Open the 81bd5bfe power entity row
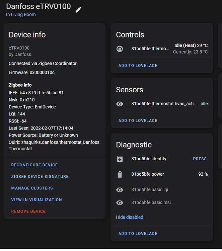 (x=162, y=174)
